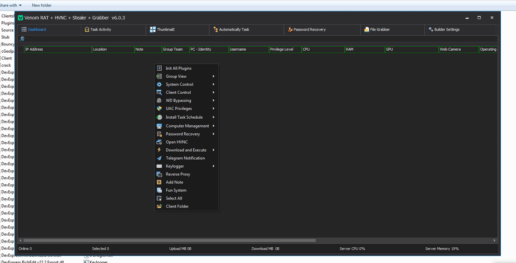Click the WD Bypassing shield icon
The image size is (516, 263).
pos(160,100)
